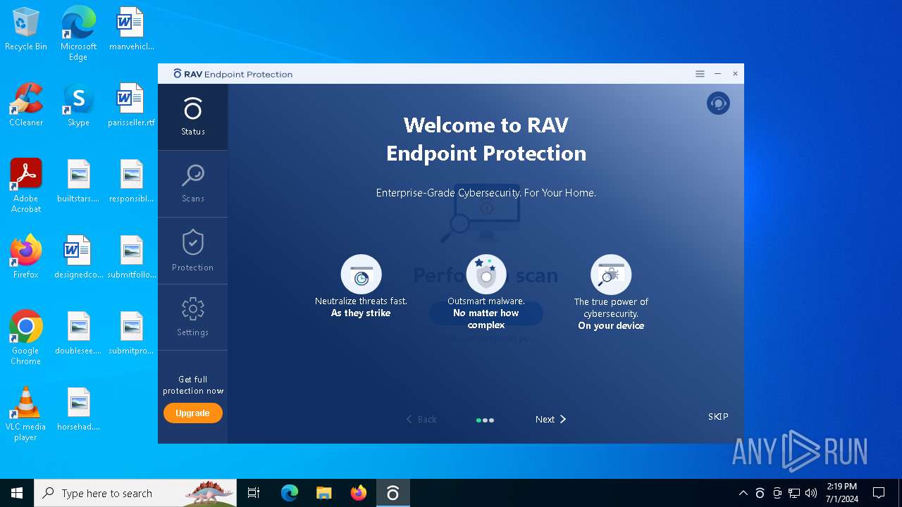The image size is (902, 507).
Task: Click the orange Upgrade button
Action: pos(192,413)
